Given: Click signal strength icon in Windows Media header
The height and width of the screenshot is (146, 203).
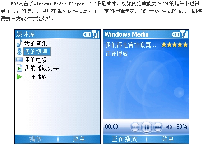Looking at the screenshot, I should [184, 34].
